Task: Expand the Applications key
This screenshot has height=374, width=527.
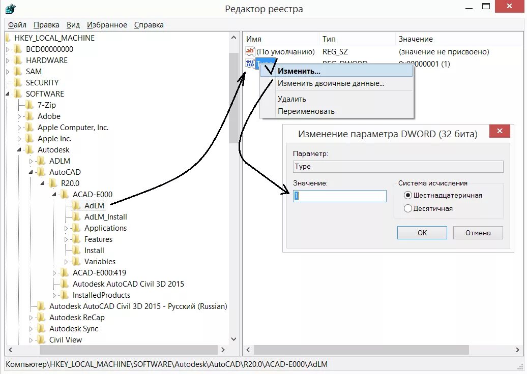Action: click(66, 228)
